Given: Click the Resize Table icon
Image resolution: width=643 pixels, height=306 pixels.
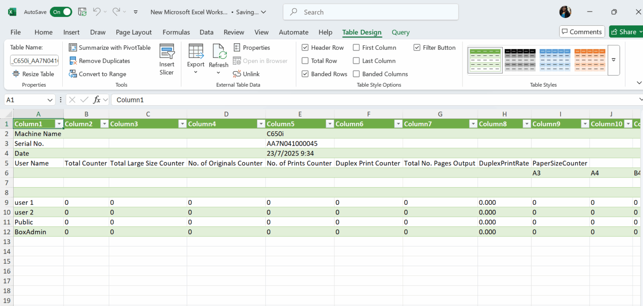Looking at the screenshot, I should [x=16, y=74].
